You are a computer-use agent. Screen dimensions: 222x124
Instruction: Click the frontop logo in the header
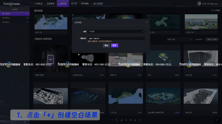click(x=12, y=4)
